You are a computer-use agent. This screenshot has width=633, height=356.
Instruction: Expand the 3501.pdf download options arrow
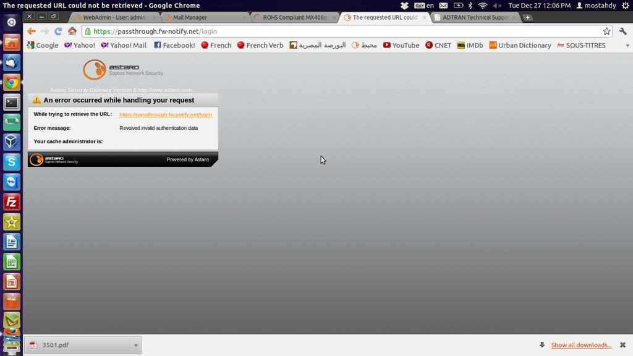(x=135, y=345)
